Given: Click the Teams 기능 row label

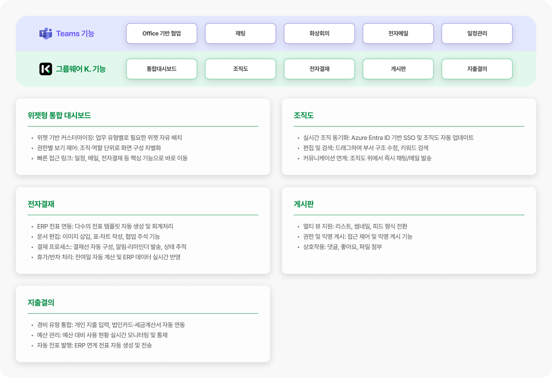Looking at the screenshot, I should click(75, 33).
